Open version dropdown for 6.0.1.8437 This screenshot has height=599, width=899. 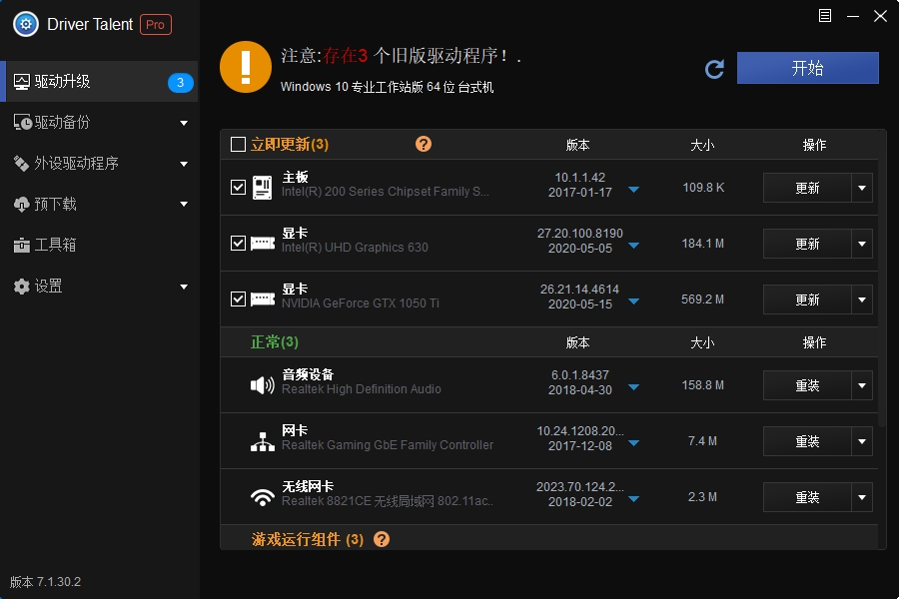point(633,387)
